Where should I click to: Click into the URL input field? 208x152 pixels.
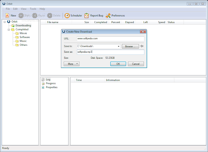point(110,39)
